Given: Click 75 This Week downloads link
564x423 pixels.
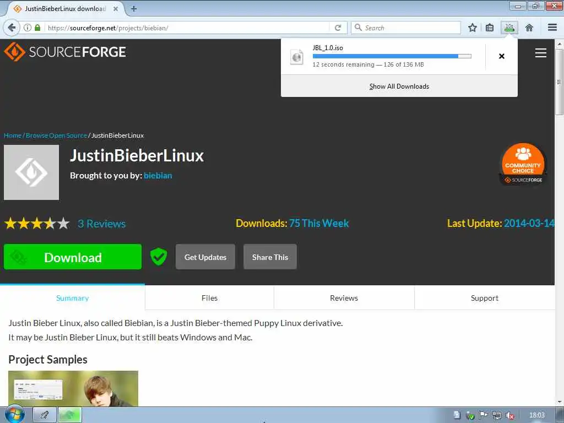Looking at the screenshot, I should point(319,223).
